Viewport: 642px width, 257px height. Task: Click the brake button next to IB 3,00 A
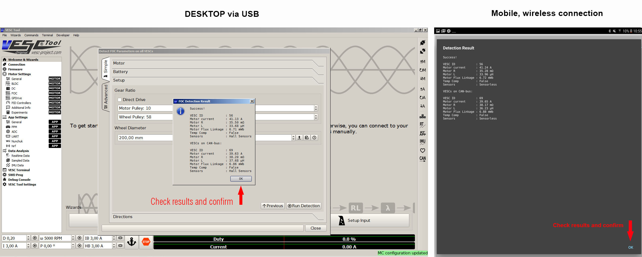pyautogui.click(x=120, y=238)
